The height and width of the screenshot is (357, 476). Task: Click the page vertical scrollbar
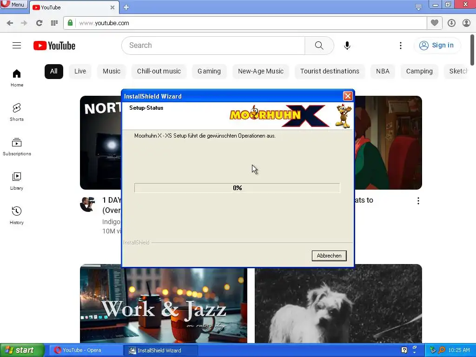(472, 50)
